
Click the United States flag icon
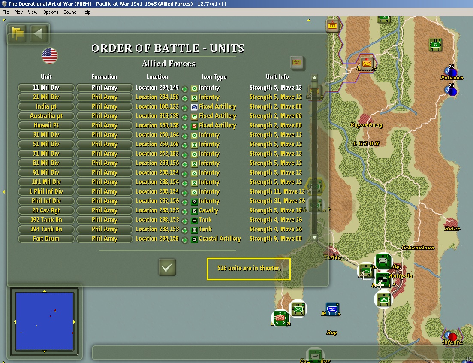[x=50, y=56]
